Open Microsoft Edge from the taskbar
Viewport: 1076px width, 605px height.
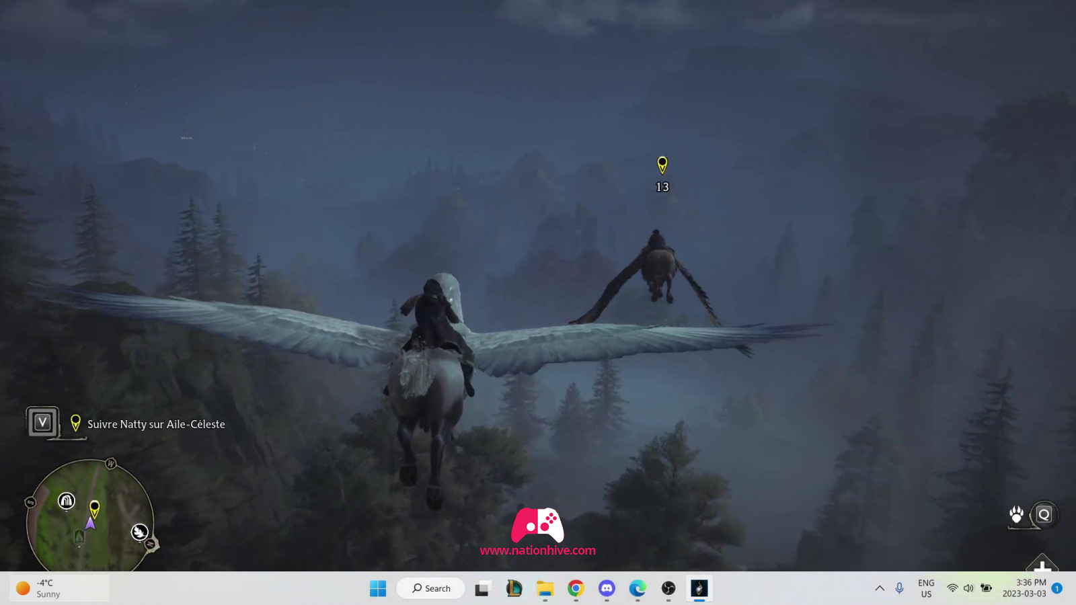point(638,588)
